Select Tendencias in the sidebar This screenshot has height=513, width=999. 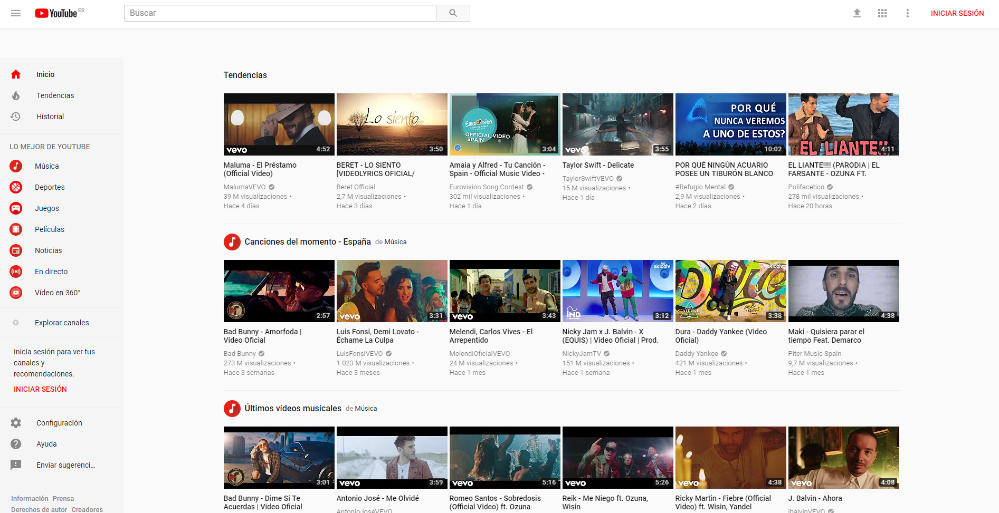click(55, 95)
